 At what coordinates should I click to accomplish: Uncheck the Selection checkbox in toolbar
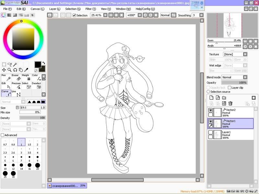point(74,15)
